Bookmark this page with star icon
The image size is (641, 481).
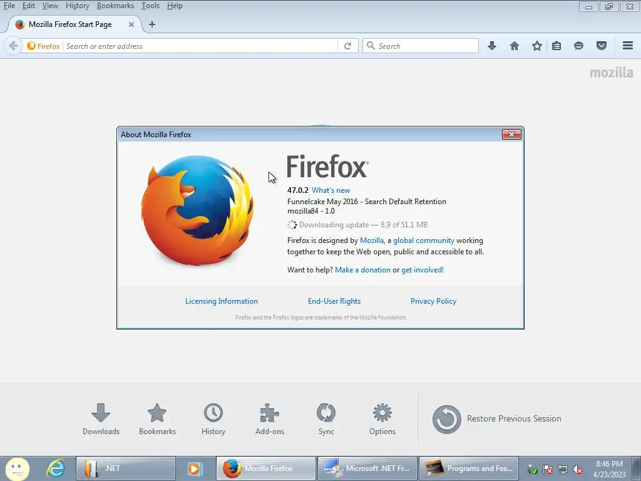[536, 46]
